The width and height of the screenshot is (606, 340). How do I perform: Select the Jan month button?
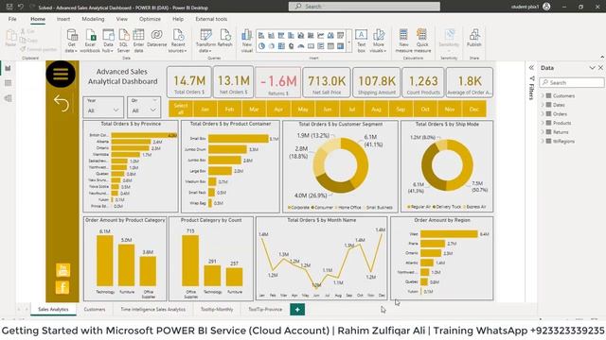click(205, 110)
